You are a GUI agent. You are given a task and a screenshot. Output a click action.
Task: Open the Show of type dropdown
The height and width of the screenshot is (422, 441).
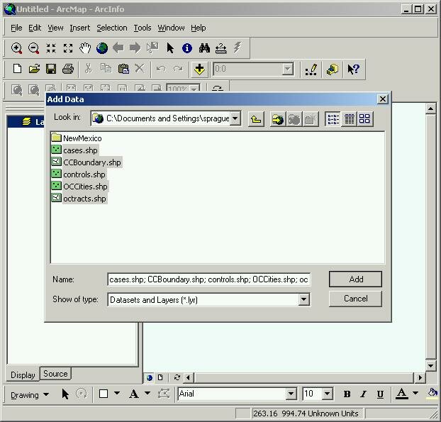303,299
